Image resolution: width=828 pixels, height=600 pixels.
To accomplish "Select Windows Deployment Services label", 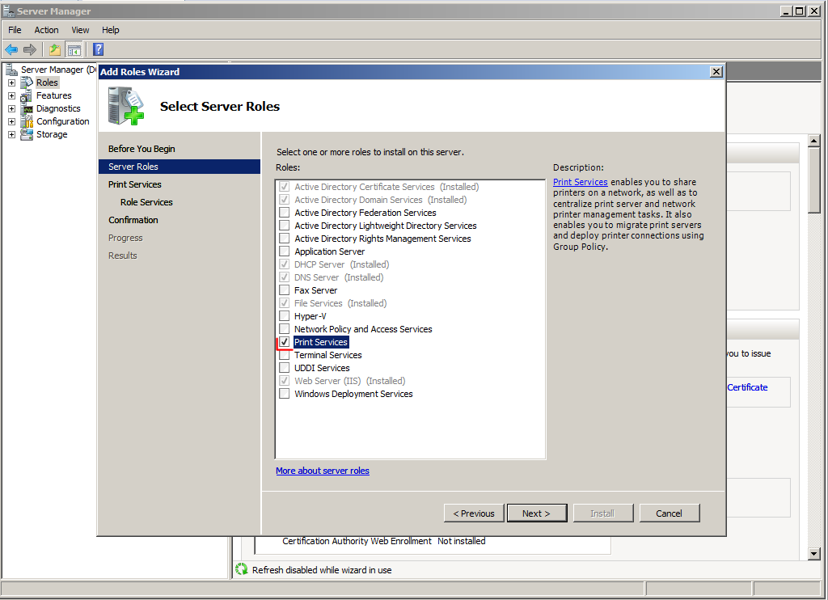I will (x=353, y=394).
